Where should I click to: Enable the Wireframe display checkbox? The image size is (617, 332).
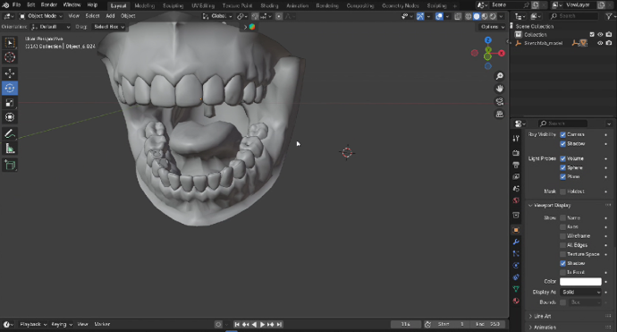pos(562,236)
